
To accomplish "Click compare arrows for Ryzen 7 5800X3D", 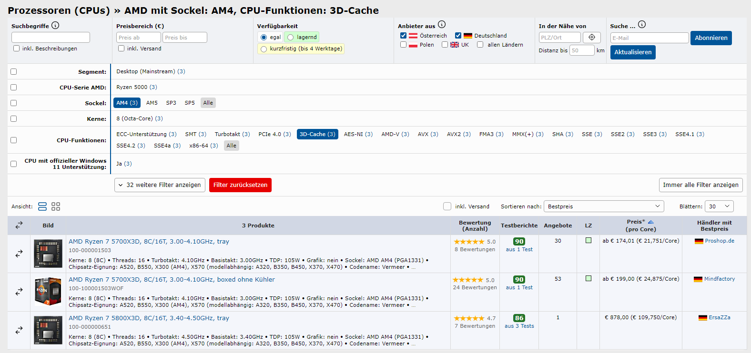I will tap(19, 330).
